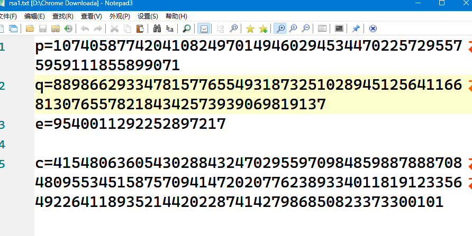The image size is (472, 236).
Task: Toggle Always On Top pin icon
Action: pos(356,29)
